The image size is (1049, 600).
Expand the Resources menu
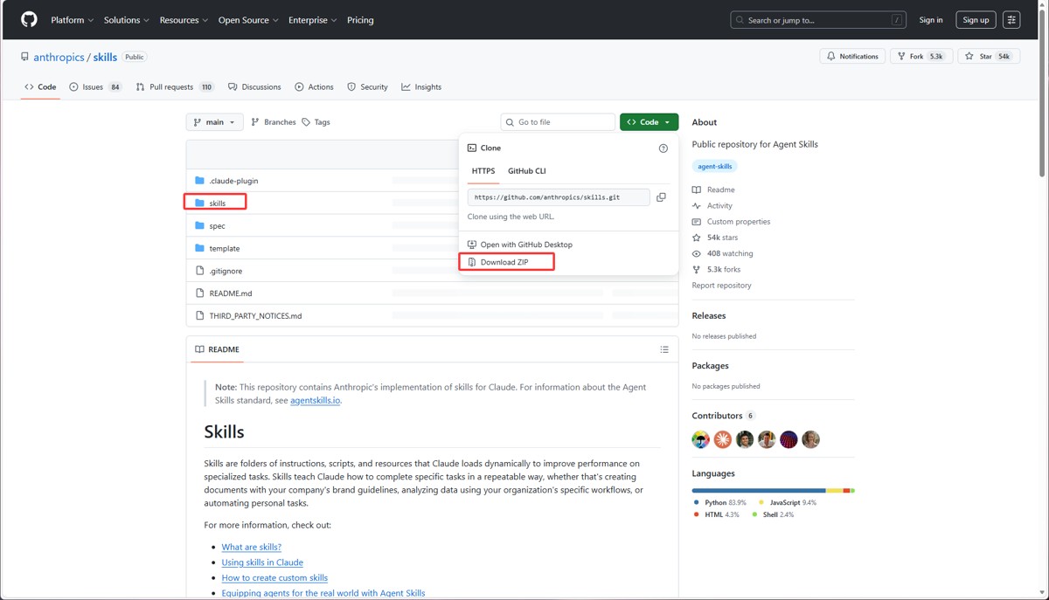point(184,20)
